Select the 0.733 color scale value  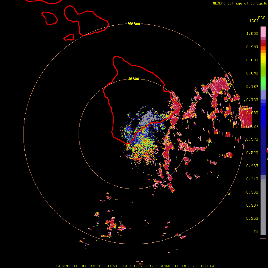252,100
